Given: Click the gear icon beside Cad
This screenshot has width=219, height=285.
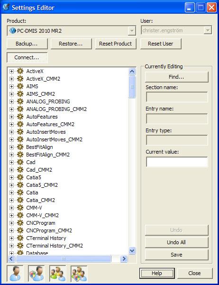Looking at the screenshot, I should [x=20, y=162].
